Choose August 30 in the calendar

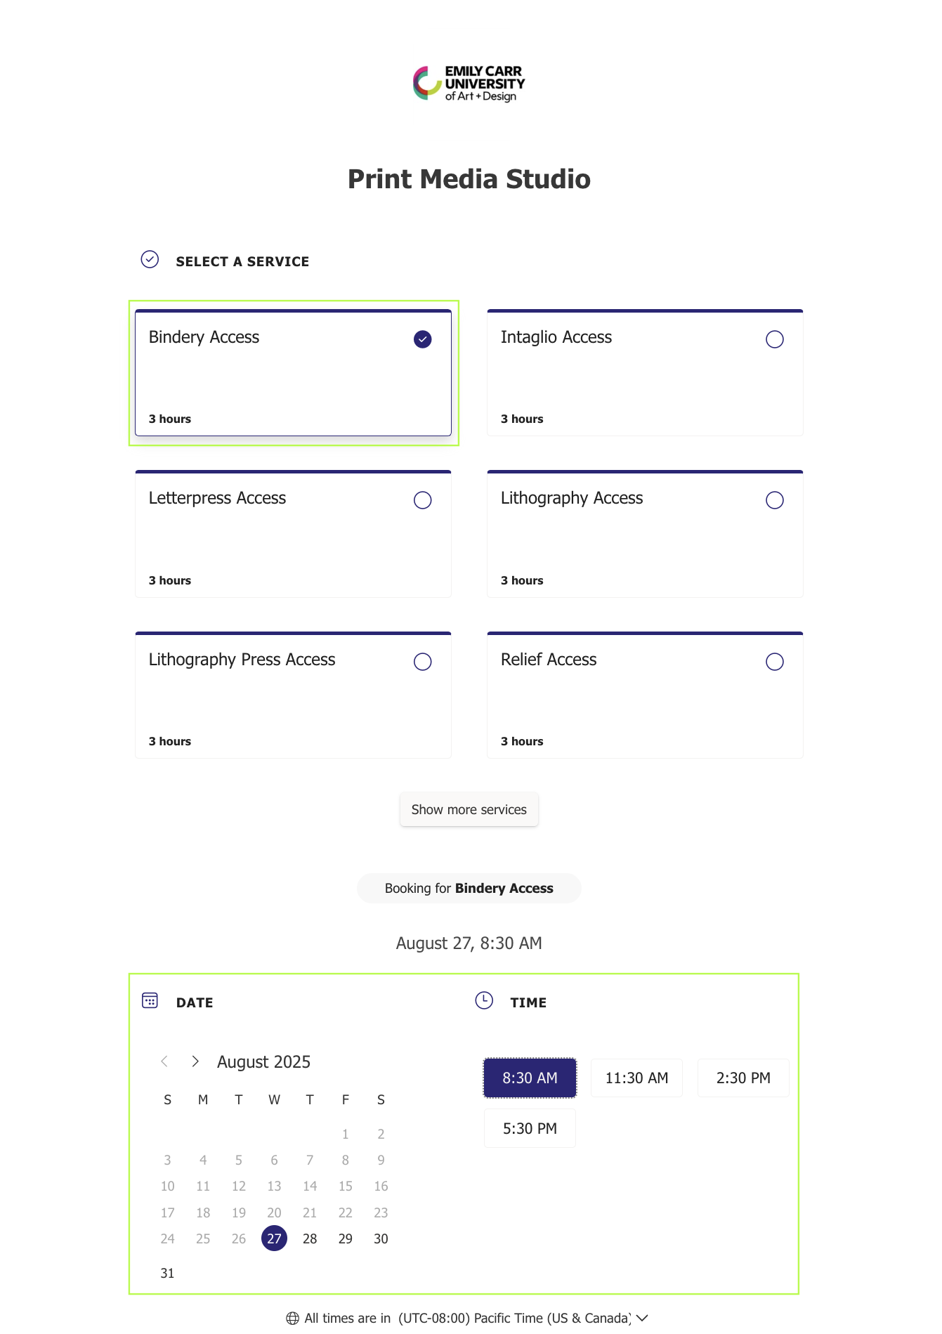(381, 1238)
